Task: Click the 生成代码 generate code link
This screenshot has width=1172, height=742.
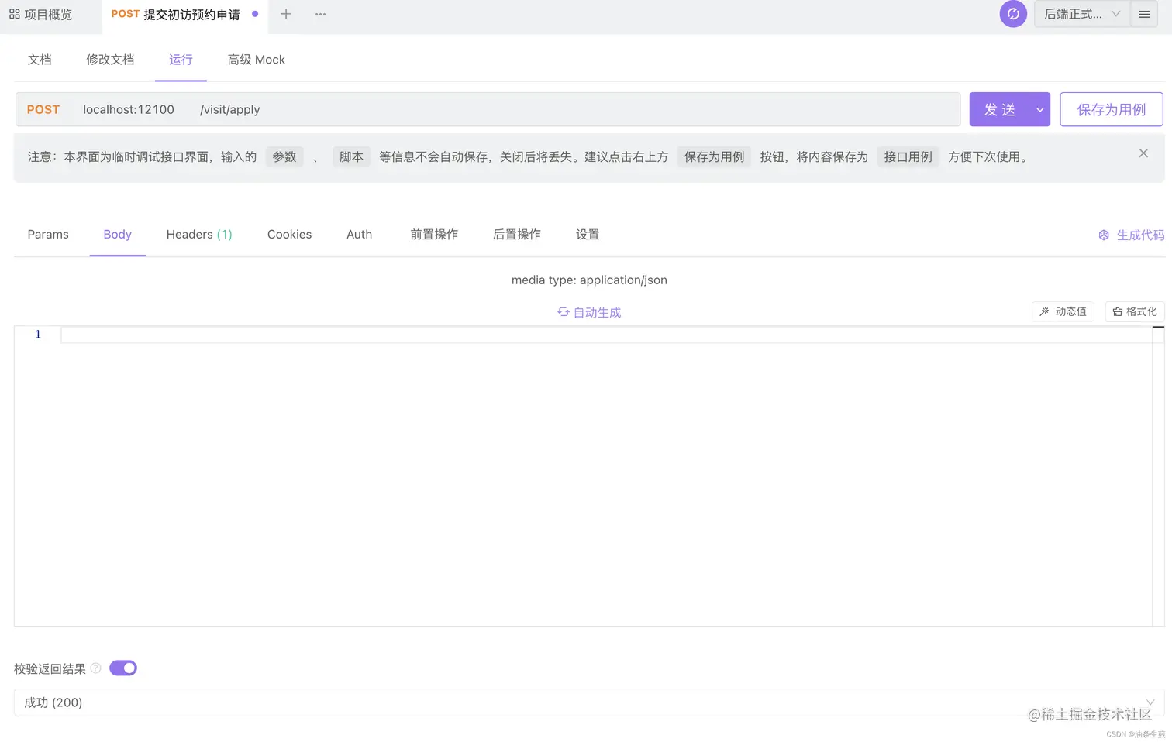Action: point(1132,235)
